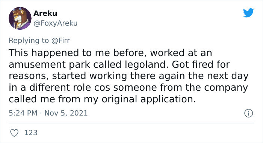The width and height of the screenshot is (263, 143).
Task: Click 'someone from the company' text
Action: coord(180,88)
